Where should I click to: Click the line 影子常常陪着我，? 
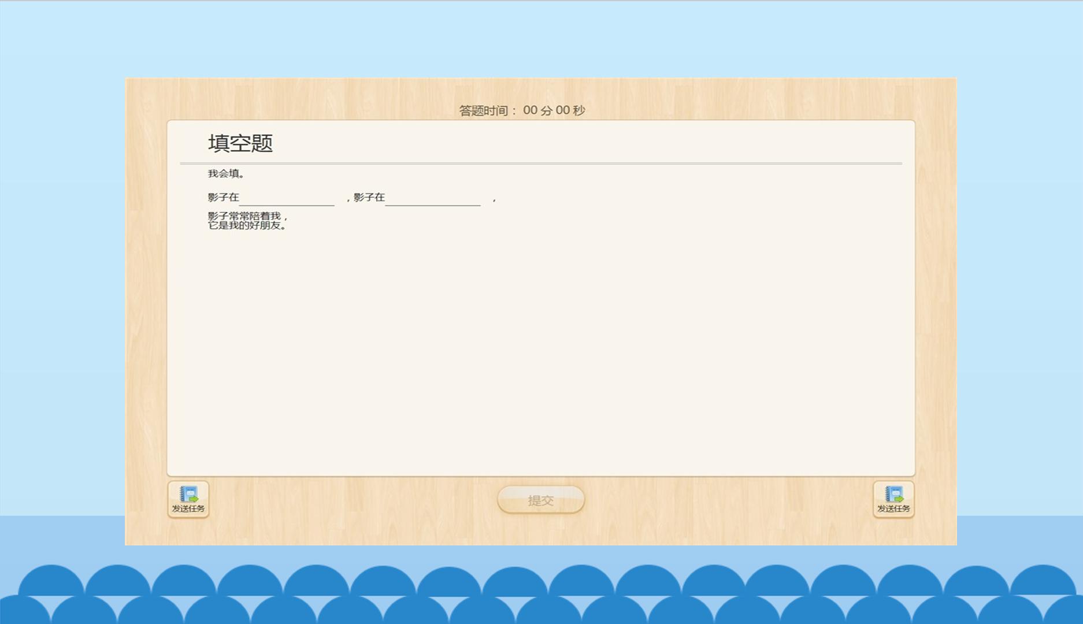(x=248, y=216)
